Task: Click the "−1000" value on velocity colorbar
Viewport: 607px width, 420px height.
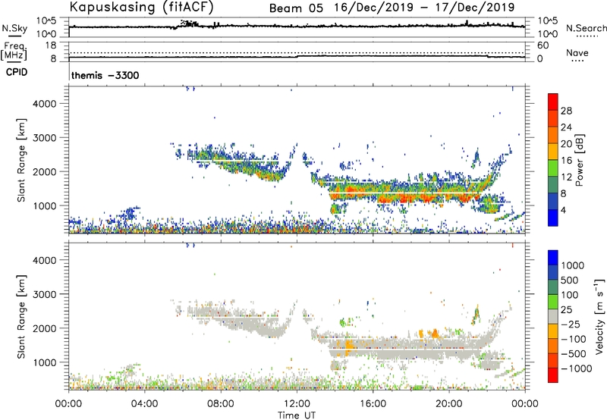Action: click(x=576, y=368)
